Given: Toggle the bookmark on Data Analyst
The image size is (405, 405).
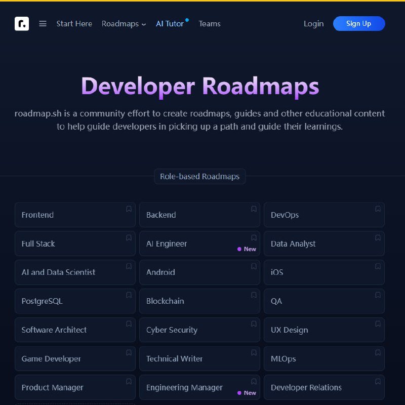Looking at the screenshot, I should click(x=378, y=237).
